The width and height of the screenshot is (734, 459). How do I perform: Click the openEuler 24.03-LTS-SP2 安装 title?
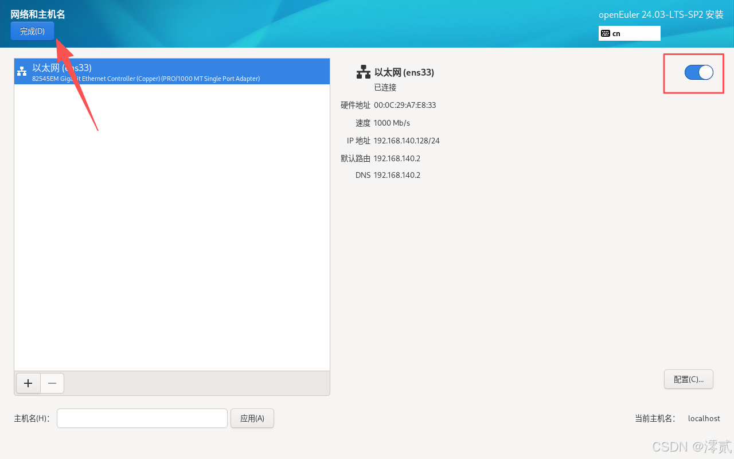point(661,15)
